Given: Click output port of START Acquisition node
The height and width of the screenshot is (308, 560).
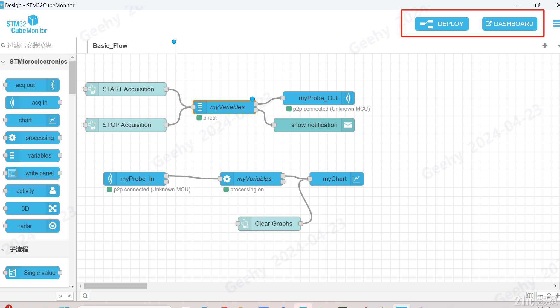Looking at the screenshot, I should [166, 89].
